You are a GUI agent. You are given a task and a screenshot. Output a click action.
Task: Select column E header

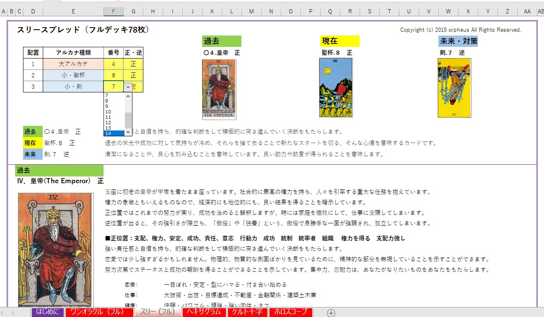73,11
